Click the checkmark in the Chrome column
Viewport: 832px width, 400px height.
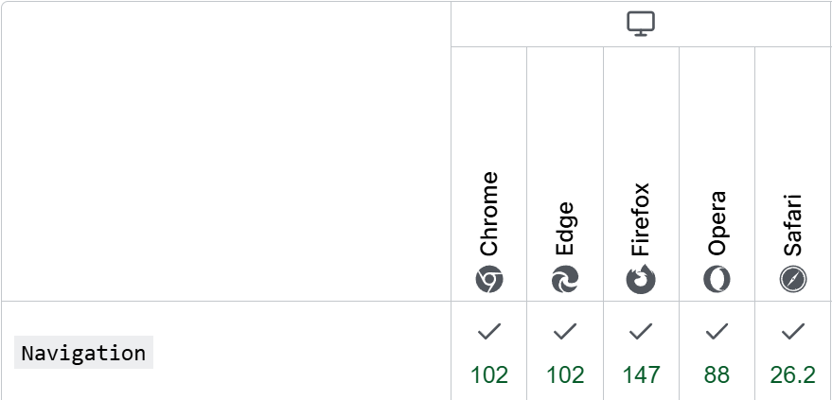pyautogui.click(x=489, y=331)
